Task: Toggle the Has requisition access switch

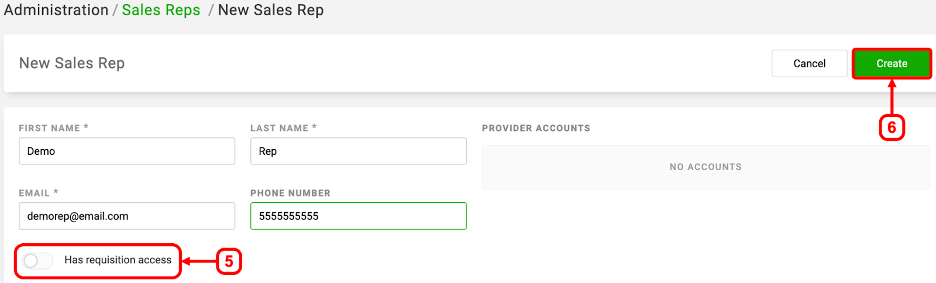Action: [x=38, y=261]
